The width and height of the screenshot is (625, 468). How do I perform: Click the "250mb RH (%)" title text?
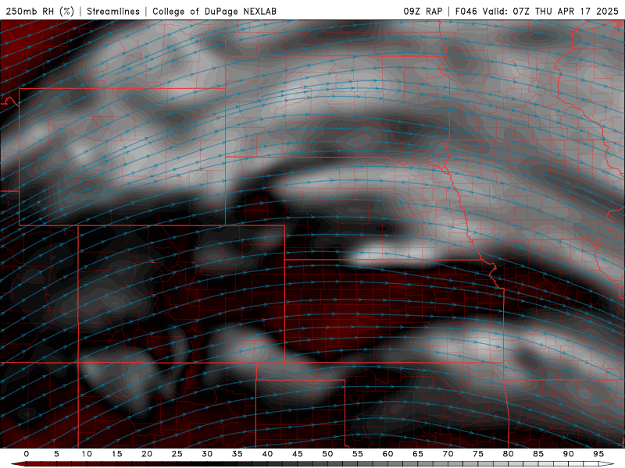(41, 11)
